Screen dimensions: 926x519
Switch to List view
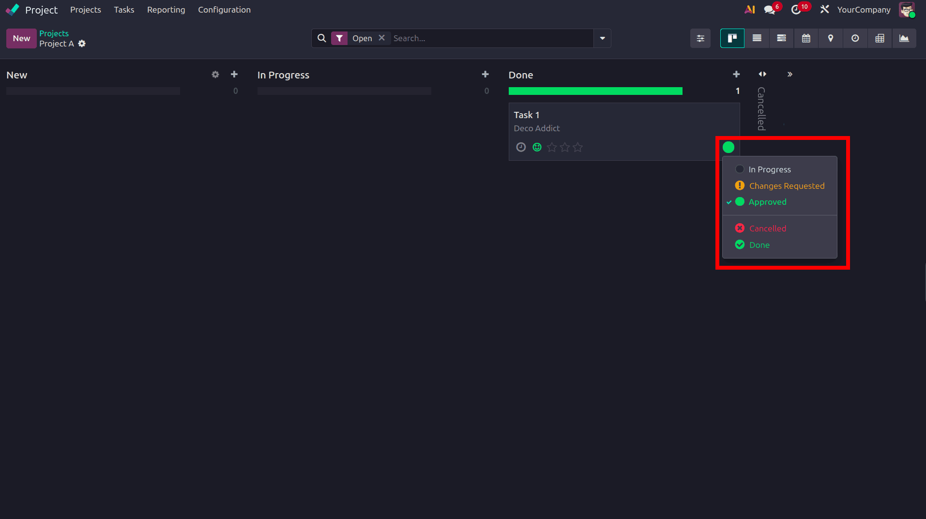(x=757, y=38)
